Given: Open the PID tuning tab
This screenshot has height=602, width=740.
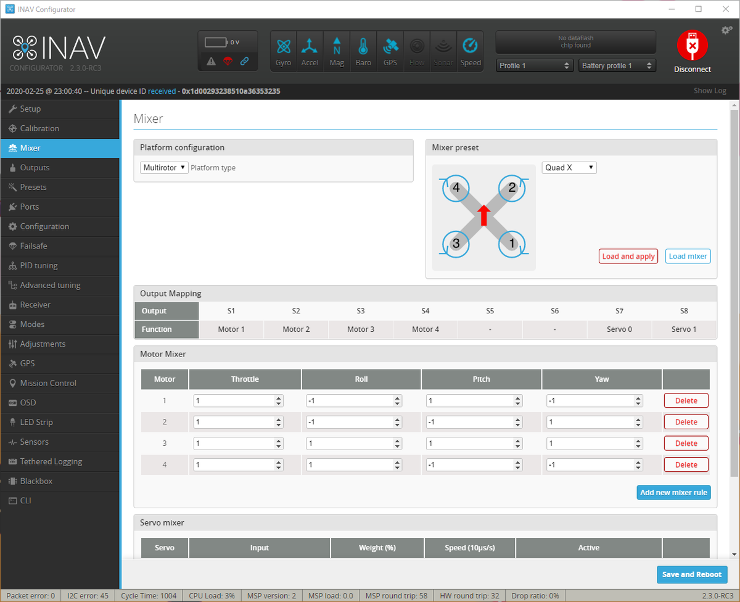Looking at the screenshot, I should pos(60,265).
